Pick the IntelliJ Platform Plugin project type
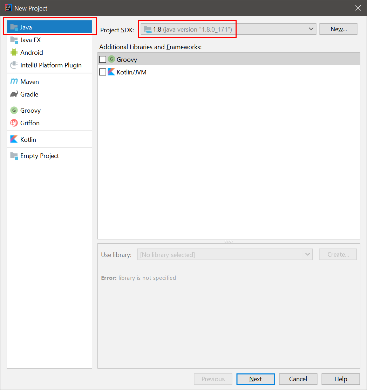Screen dimensions: 367x390 49,65
